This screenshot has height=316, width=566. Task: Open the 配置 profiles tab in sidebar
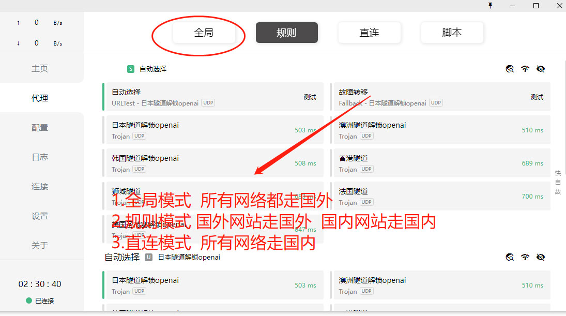pos(40,128)
